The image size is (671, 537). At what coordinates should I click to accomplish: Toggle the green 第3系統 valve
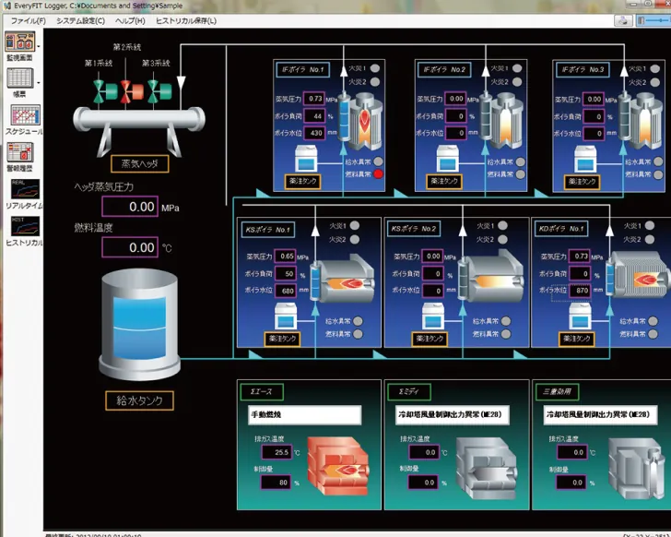pyautogui.click(x=159, y=92)
